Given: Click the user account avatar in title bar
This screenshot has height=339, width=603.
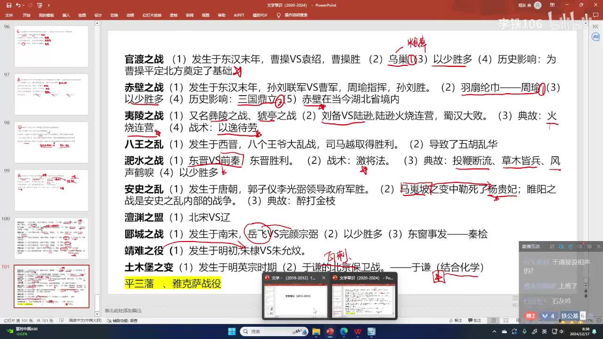Looking at the screenshot, I should [x=538, y=5].
